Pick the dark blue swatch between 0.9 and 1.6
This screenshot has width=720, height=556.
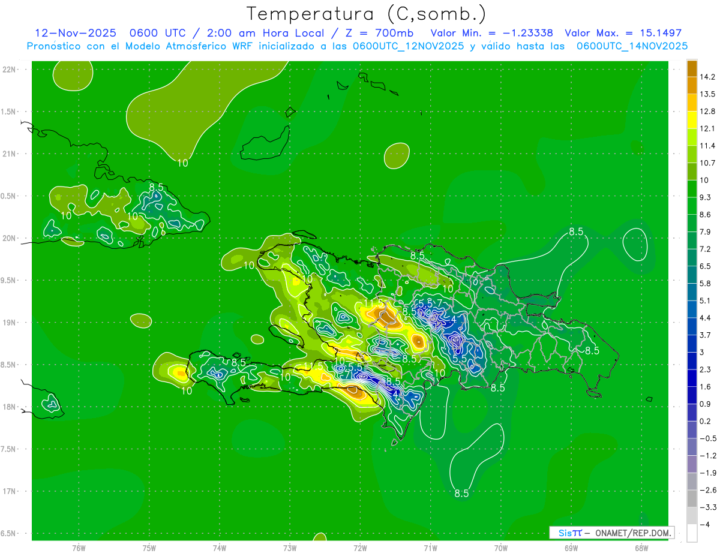pyautogui.click(x=692, y=395)
